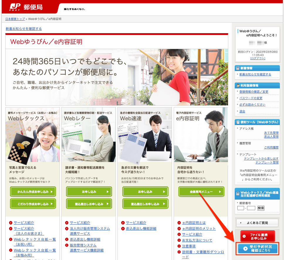Open e内容証明とは link
Viewport: 284px width, 260px height.
pyautogui.click(x=194, y=223)
